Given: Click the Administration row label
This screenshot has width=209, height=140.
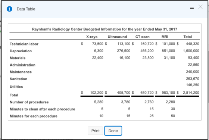Looking at the screenshot, I should coord(22,65).
